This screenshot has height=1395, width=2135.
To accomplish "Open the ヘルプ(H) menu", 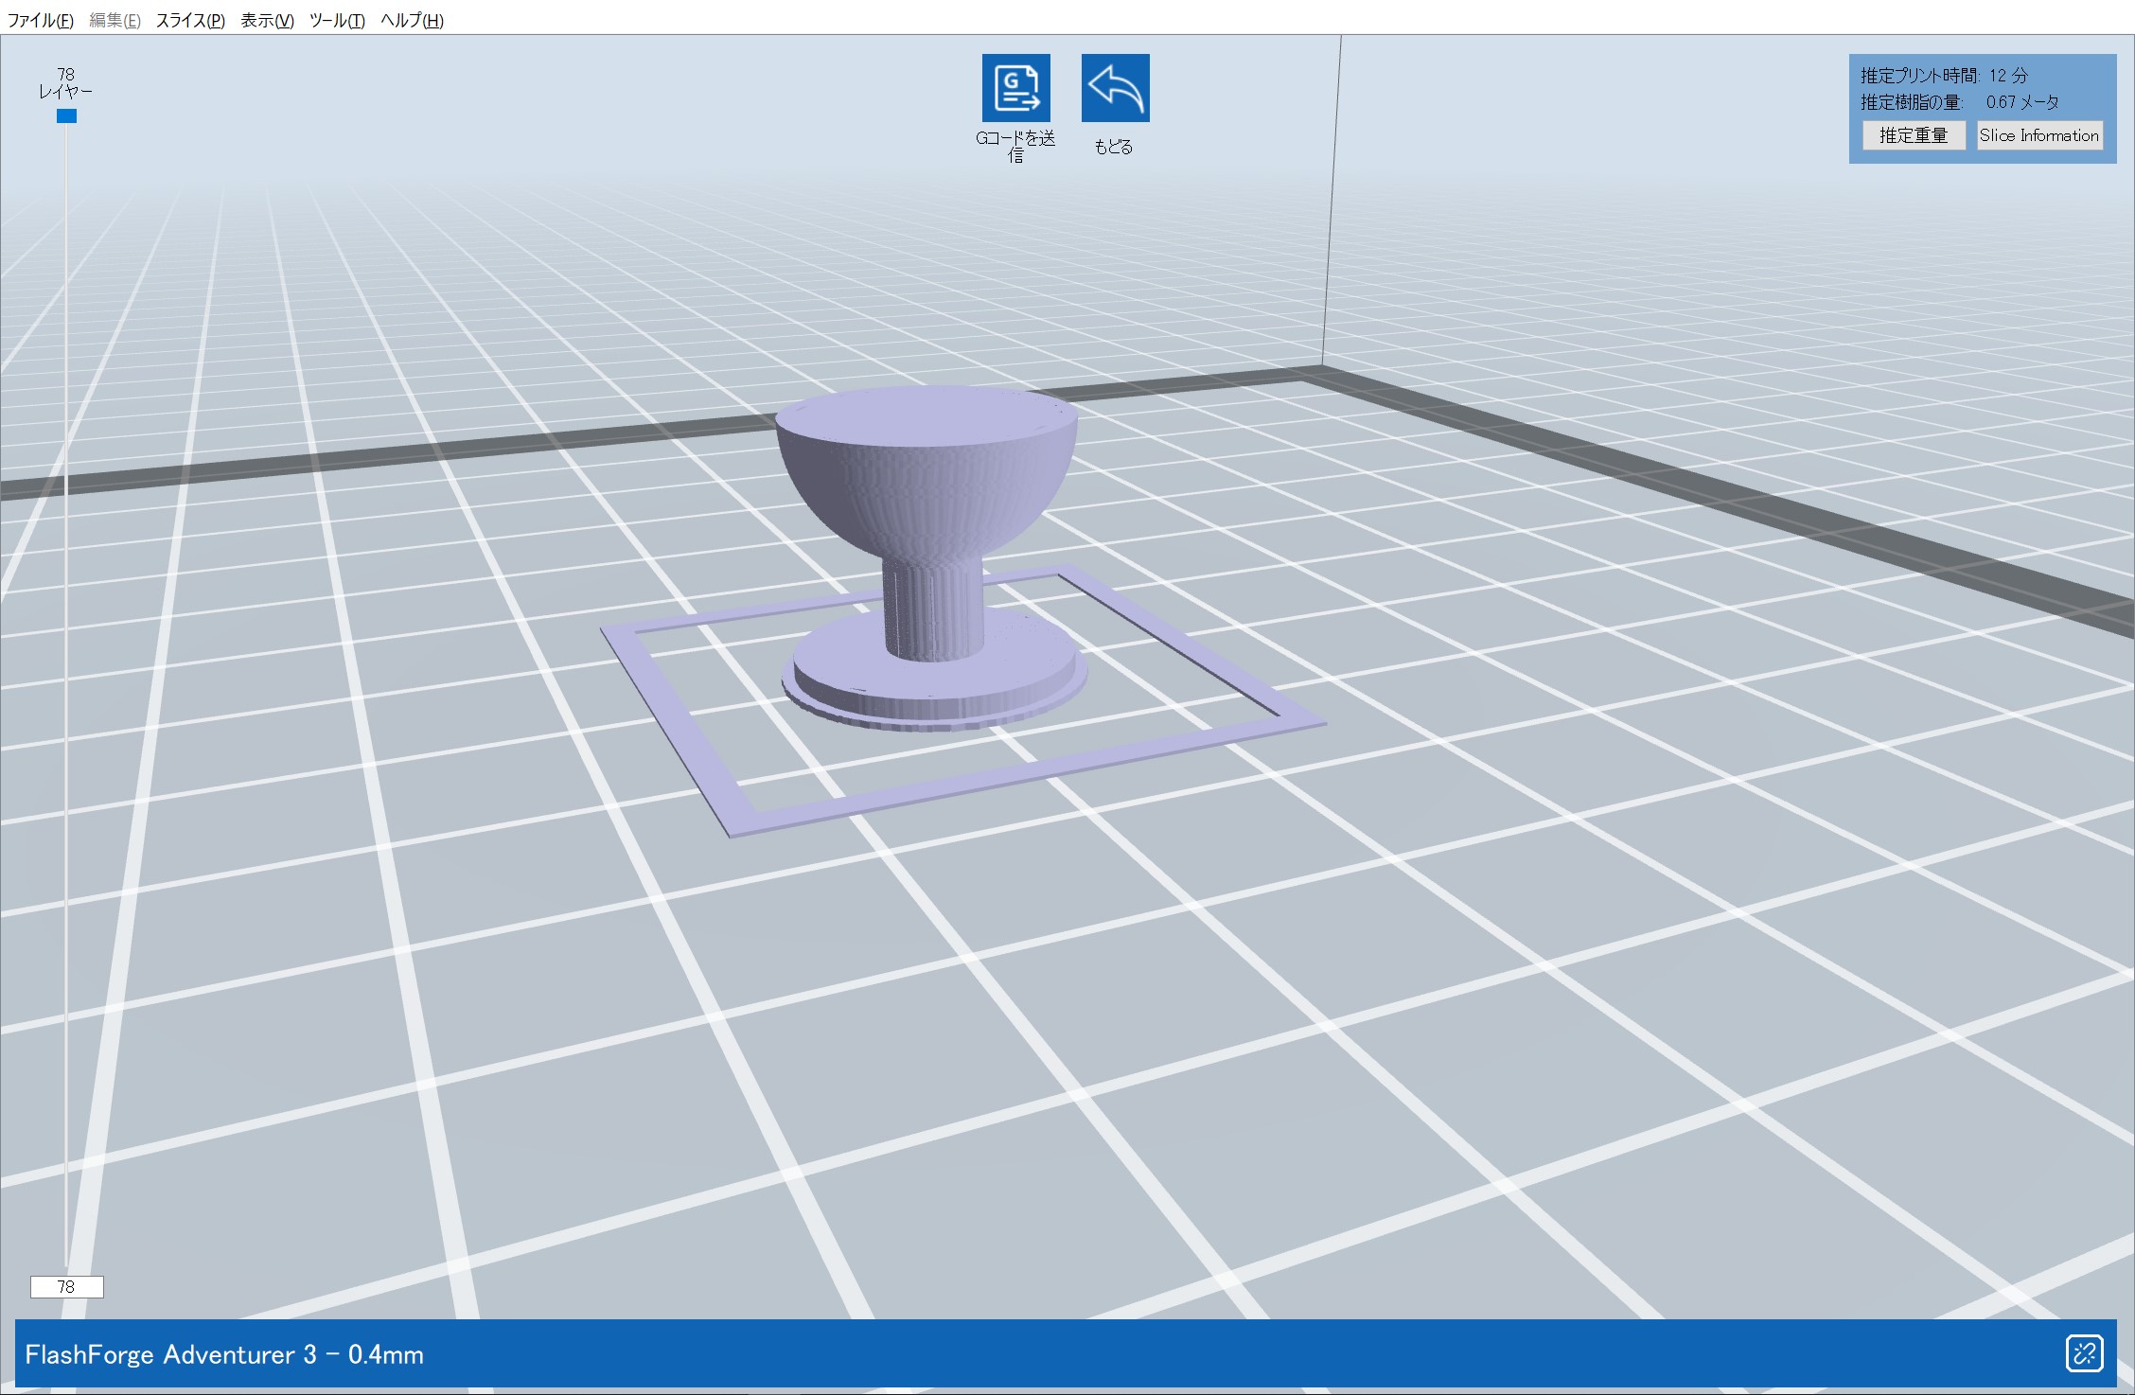I will (412, 21).
